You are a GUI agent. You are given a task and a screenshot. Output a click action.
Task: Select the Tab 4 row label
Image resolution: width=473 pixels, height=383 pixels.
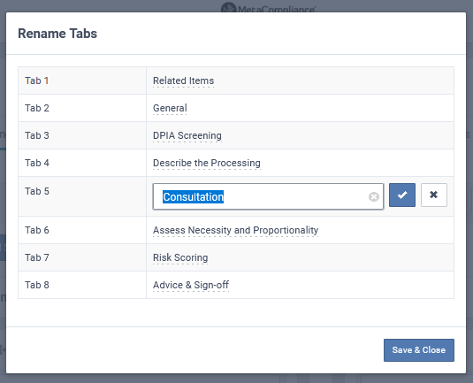[37, 163]
